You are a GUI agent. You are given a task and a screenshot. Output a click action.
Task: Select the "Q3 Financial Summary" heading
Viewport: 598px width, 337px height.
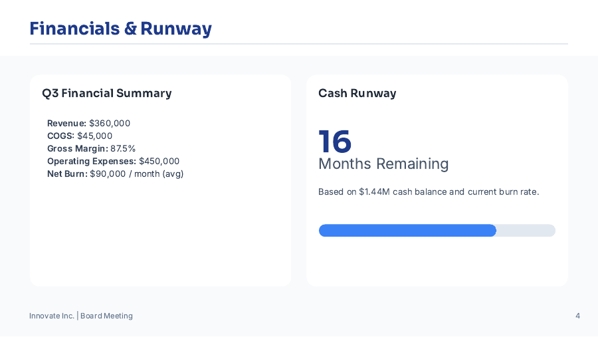pyautogui.click(x=106, y=93)
